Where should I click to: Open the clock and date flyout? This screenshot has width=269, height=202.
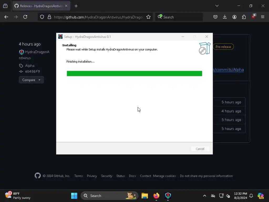(241, 196)
